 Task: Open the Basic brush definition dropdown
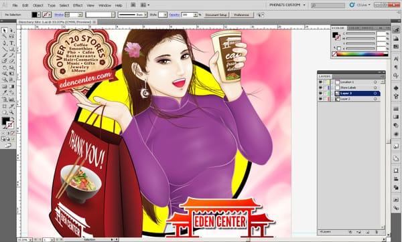pos(145,15)
